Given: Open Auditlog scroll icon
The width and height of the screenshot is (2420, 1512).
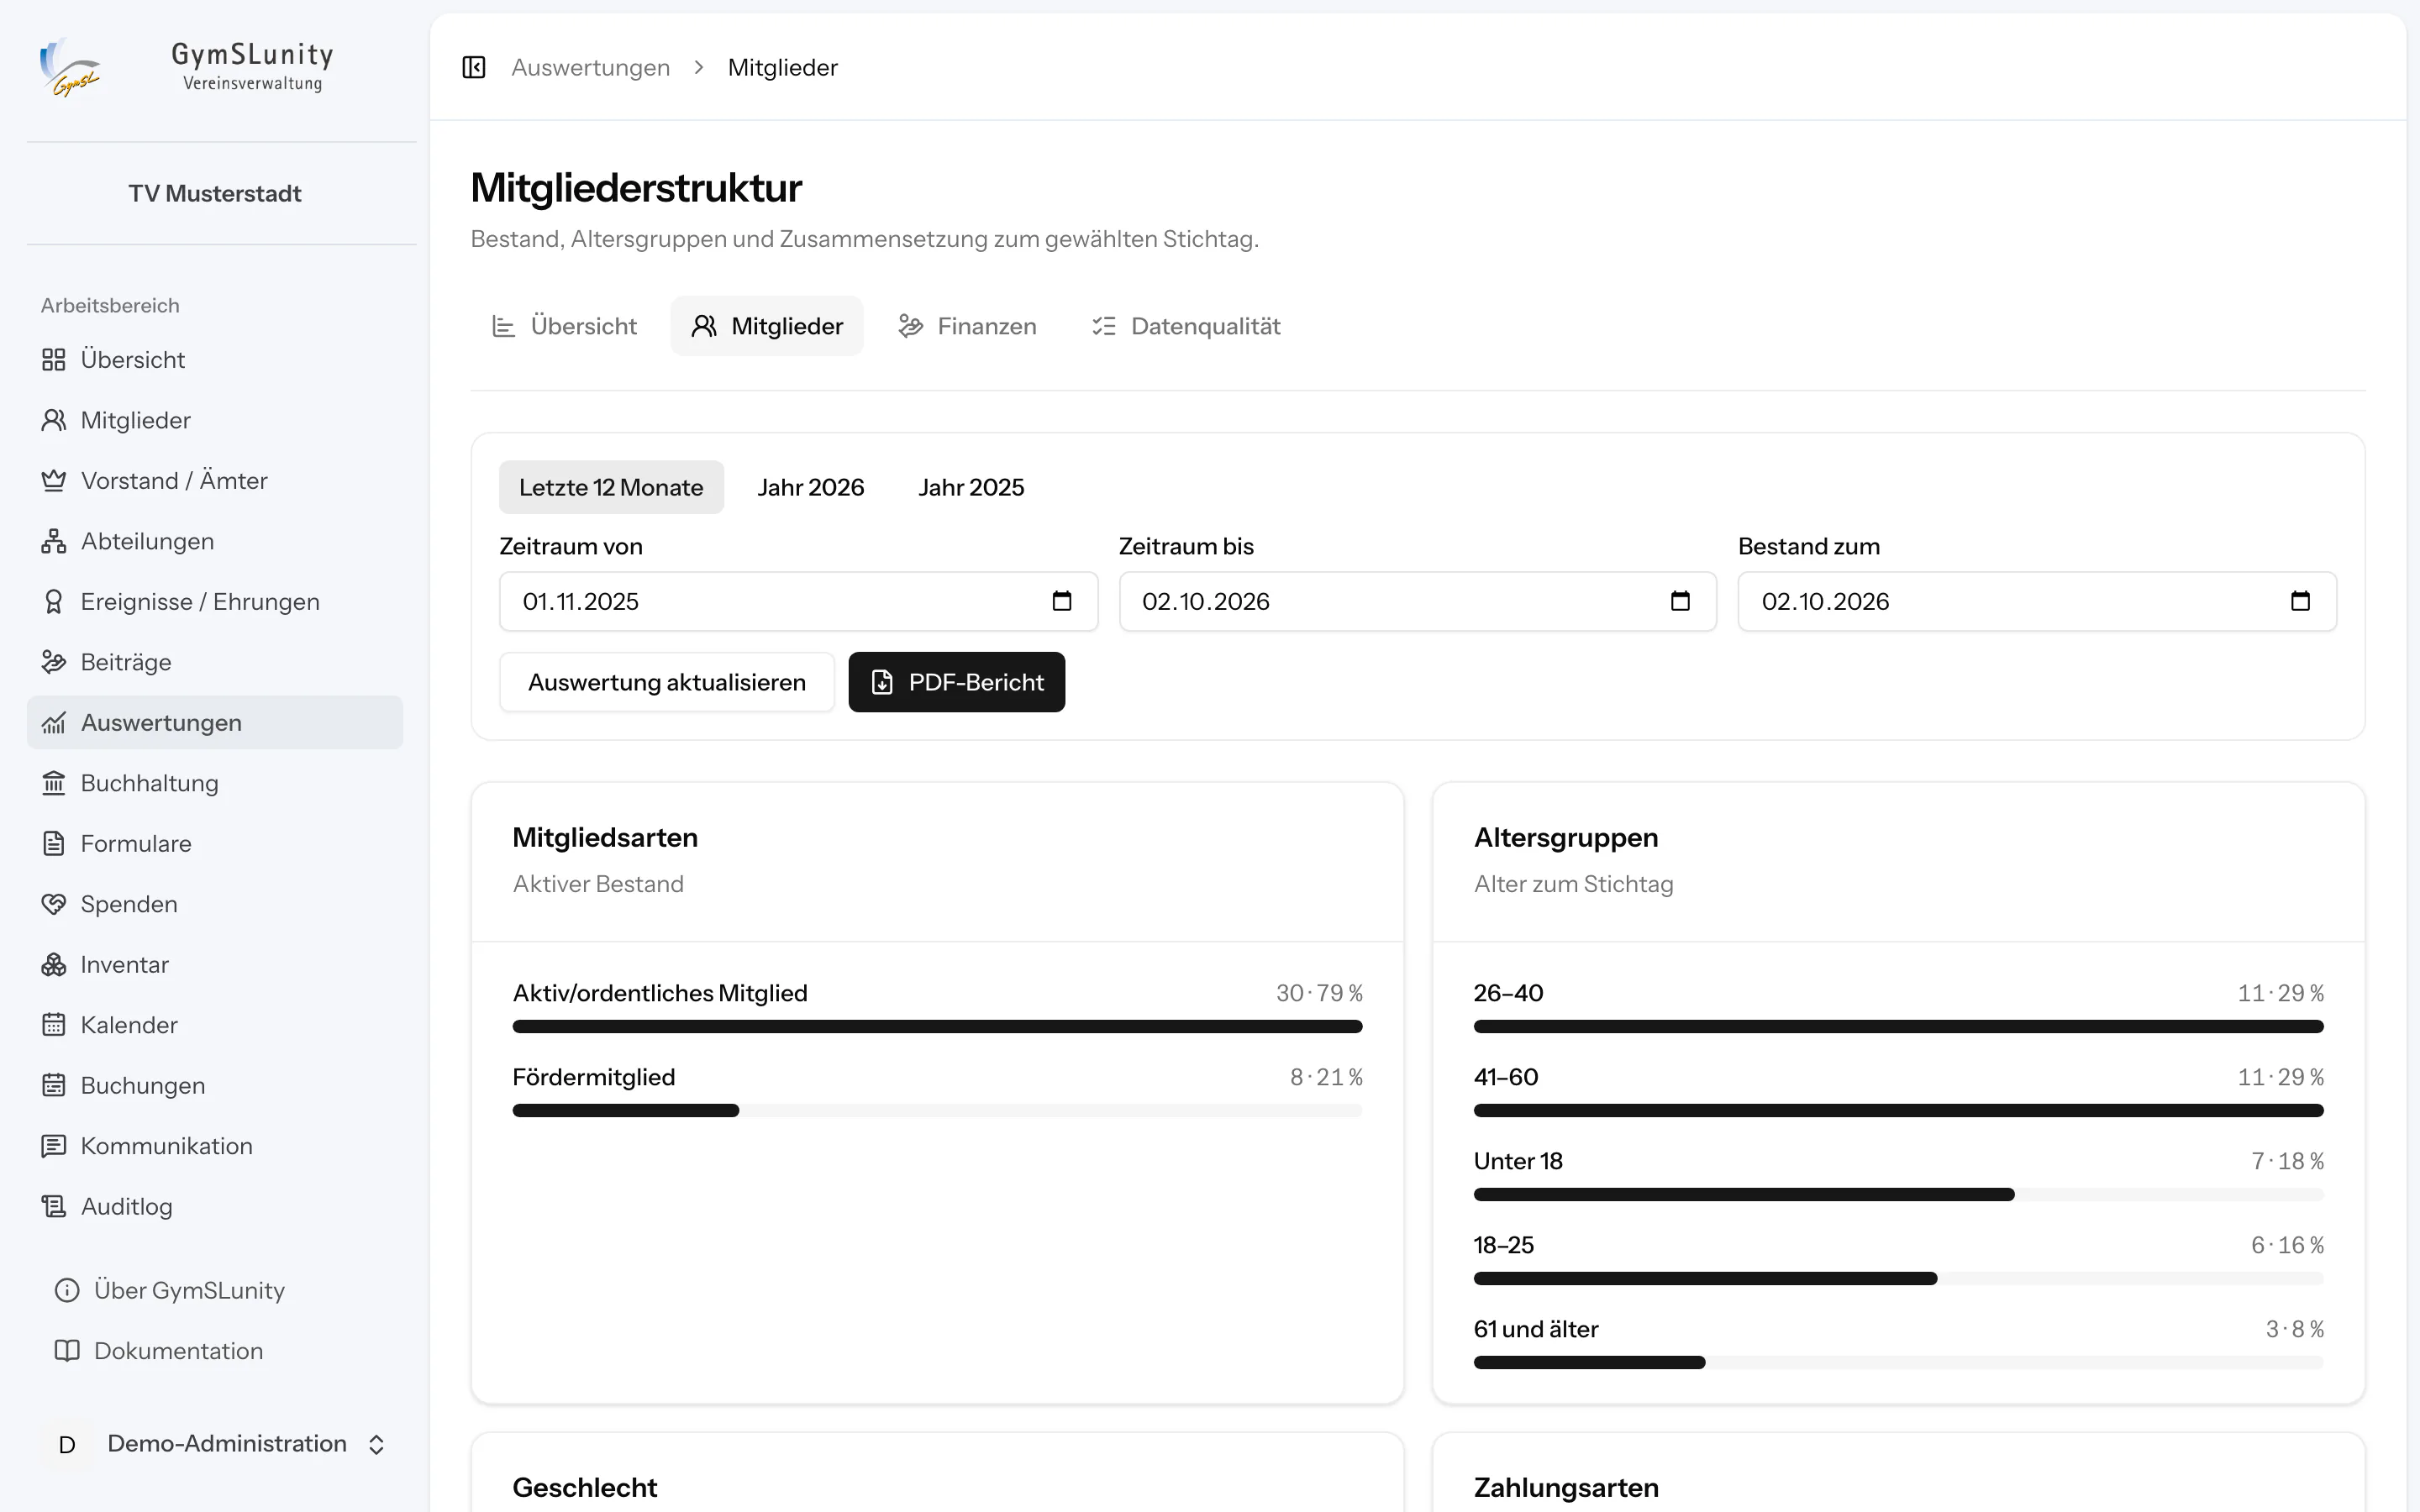Looking at the screenshot, I should 53,1207.
